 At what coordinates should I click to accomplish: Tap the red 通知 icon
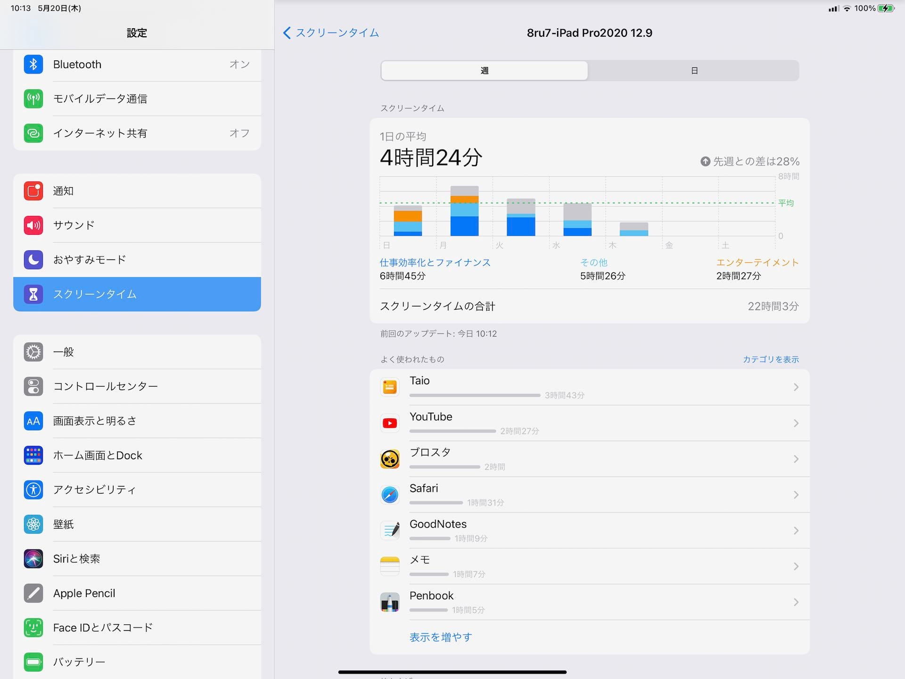[33, 191]
